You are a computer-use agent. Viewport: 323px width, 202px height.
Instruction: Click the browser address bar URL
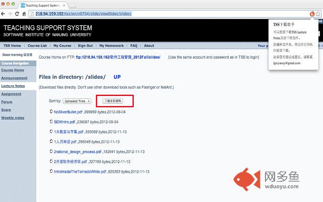point(83,14)
